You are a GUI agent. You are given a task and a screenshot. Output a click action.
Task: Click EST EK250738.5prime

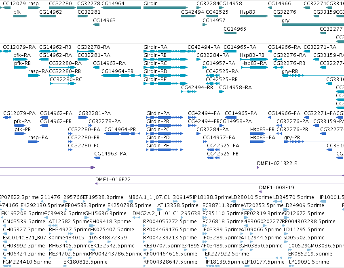point(129,205)
